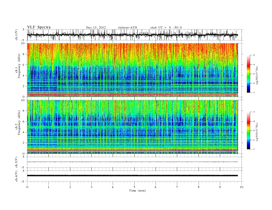Click the "-3" label on ch.1 colorbar
This screenshot has height=210, width=272.
coord(253,55)
